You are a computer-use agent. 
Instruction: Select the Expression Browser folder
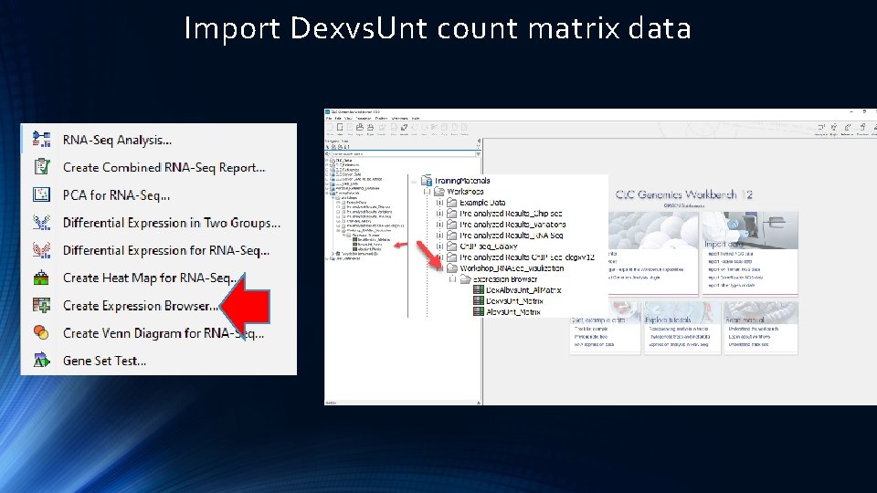point(505,279)
